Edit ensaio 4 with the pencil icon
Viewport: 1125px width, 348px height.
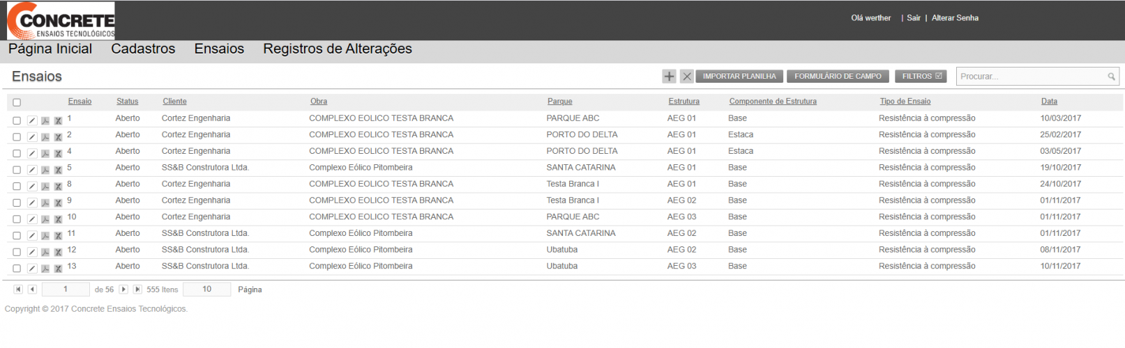pyautogui.click(x=32, y=153)
